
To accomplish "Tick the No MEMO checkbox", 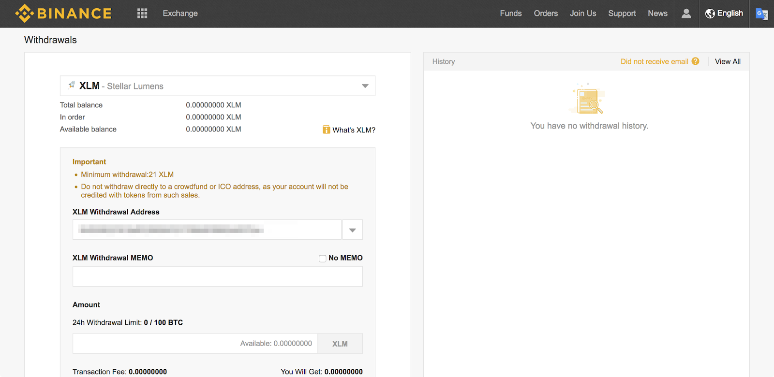I will pos(322,259).
